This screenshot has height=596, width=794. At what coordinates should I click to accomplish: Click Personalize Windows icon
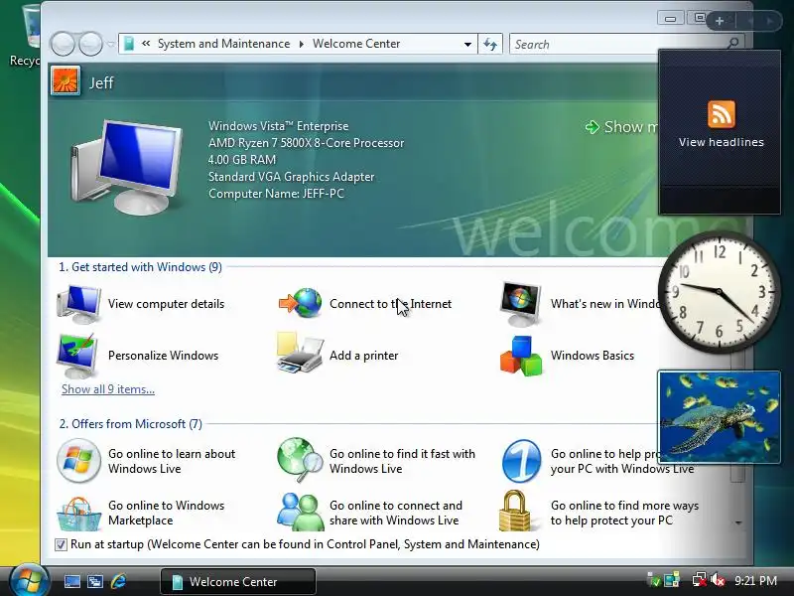click(77, 356)
